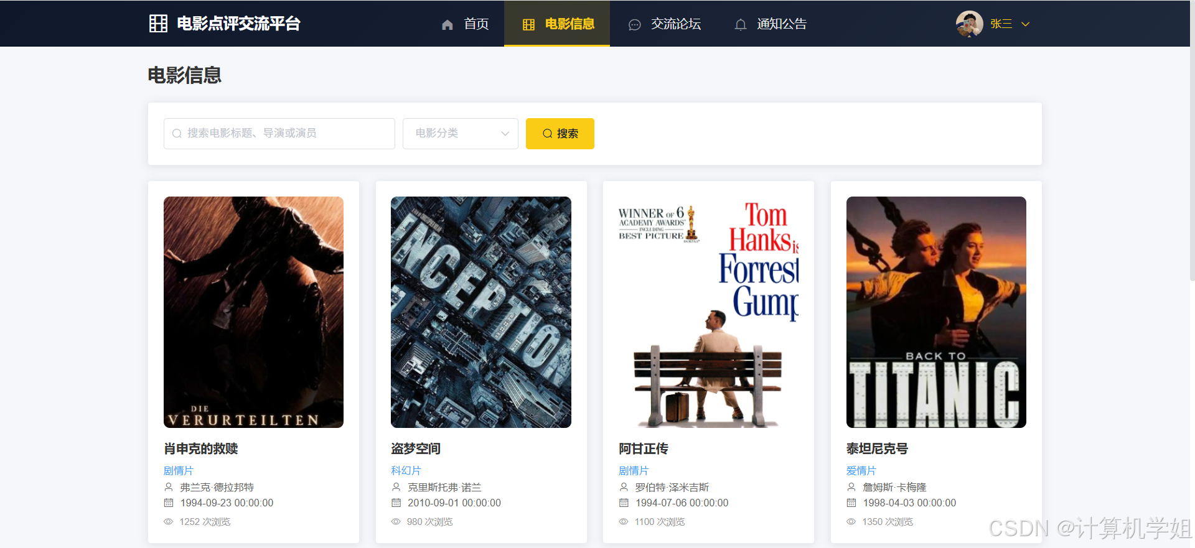1195x548 pixels.
Task: Click the grid icon beside 电影信息
Action: [x=528, y=25]
